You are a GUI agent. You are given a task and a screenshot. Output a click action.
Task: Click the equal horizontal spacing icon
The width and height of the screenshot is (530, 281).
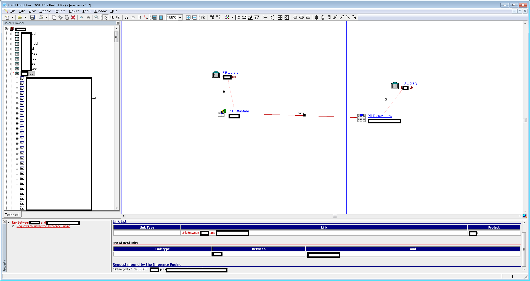coord(265,17)
